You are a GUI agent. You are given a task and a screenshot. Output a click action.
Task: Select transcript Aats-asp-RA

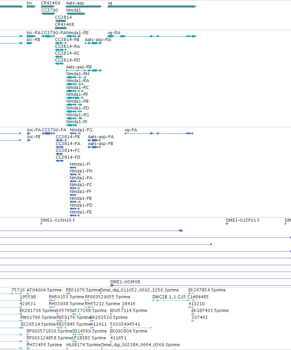pyautogui.click(x=93, y=43)
